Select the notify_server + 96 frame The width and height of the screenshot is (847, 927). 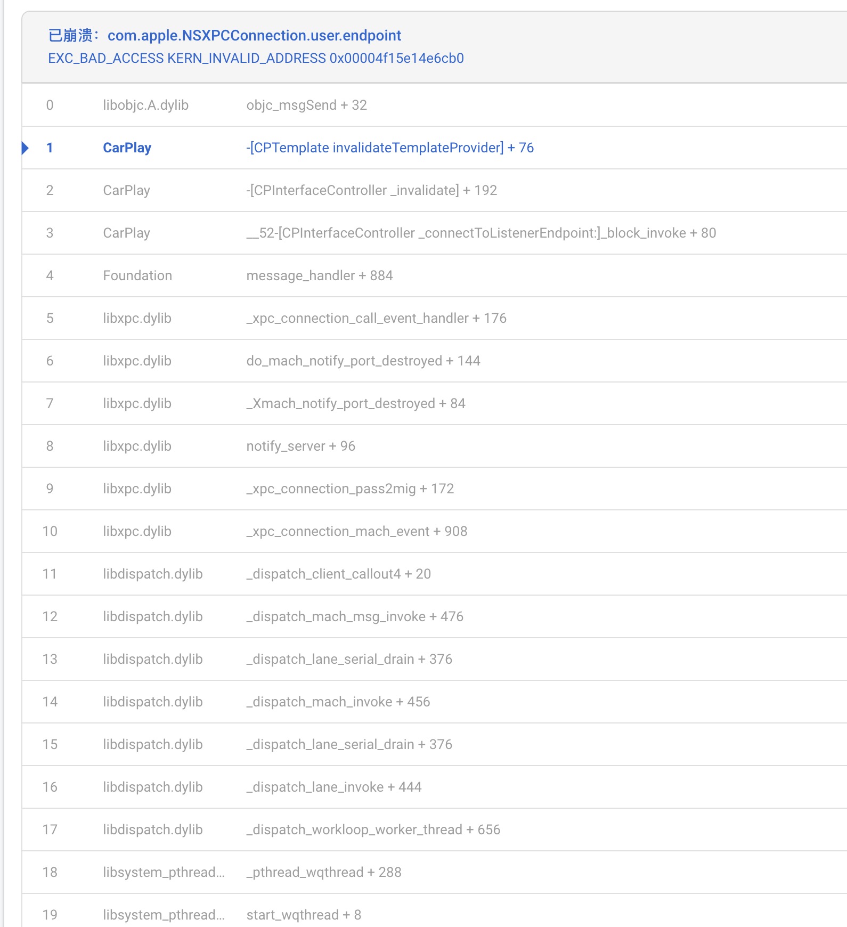(300, 446)
